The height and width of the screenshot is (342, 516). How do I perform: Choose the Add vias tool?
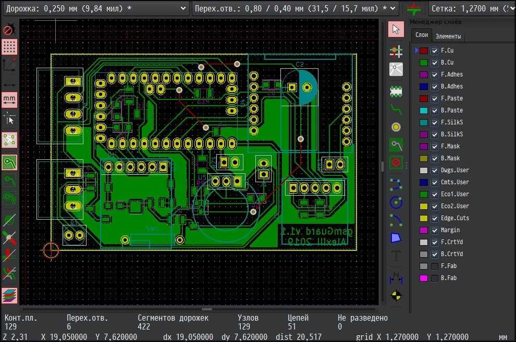coord(396,127)
